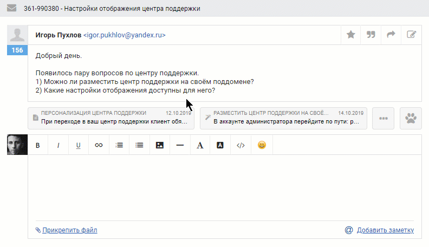This screenshot has height=247, width=429.
Task: Click the 156 badge under the sender avatar
Action: coord(17,50)
